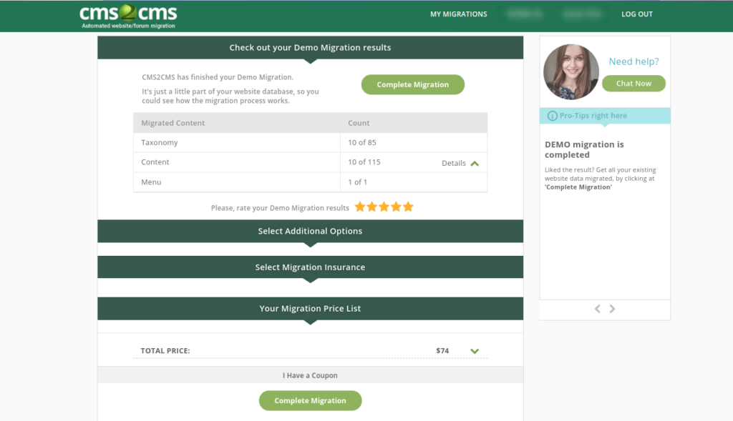
Task: Click the Pro-Tips info icon
Action: pyautogui.click(x=552, y=116)
